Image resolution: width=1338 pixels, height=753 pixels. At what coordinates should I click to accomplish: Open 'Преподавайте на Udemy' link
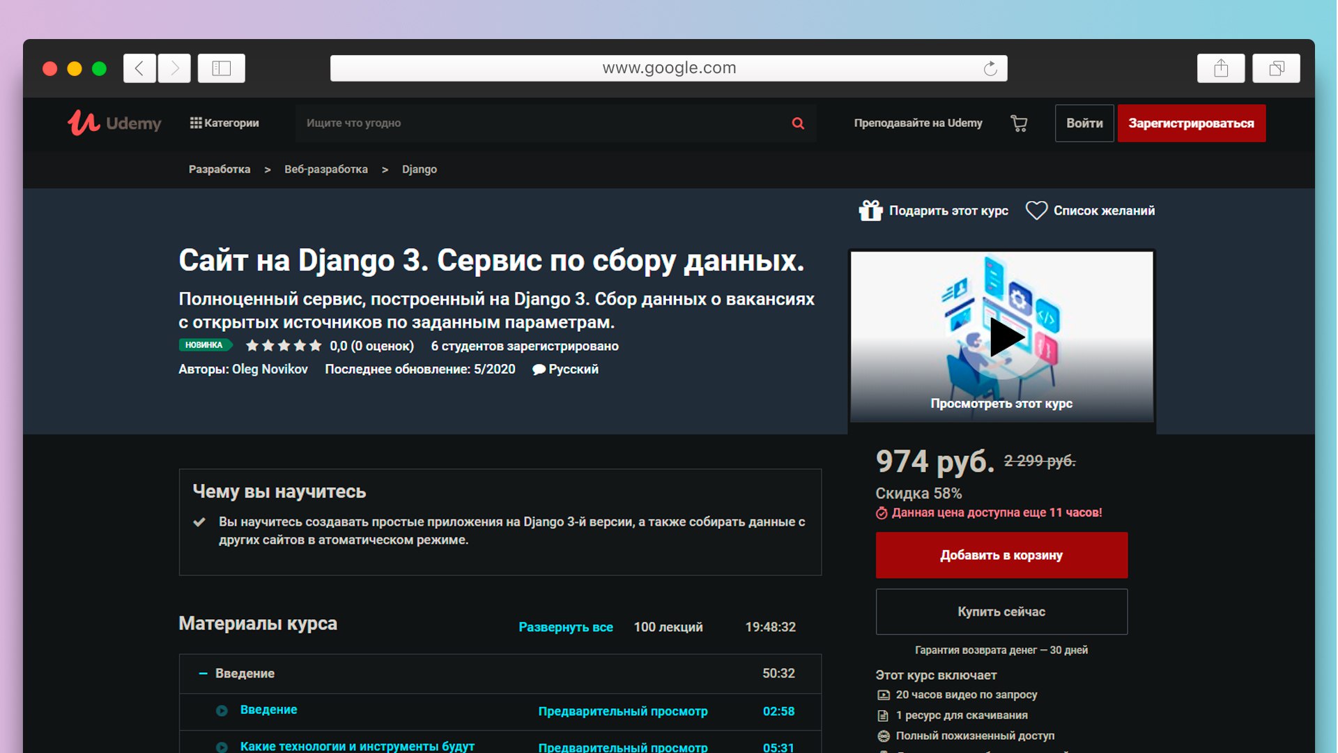point(918,123)
